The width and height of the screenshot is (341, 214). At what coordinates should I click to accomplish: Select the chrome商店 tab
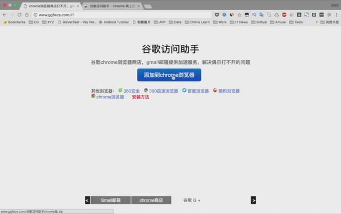point(151,200)
